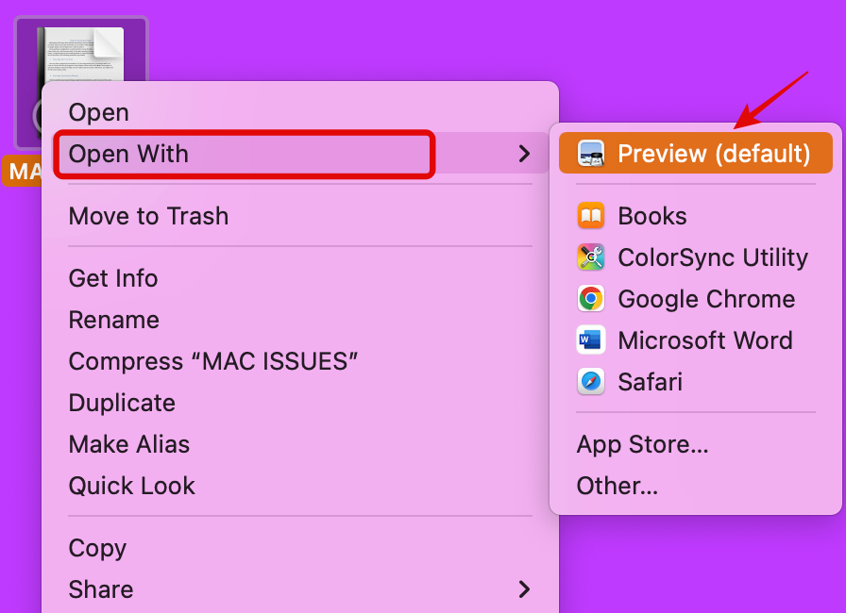This screenshot has height=613, width=846.
Task: Select Move to Trash
Action: [148, 216]
